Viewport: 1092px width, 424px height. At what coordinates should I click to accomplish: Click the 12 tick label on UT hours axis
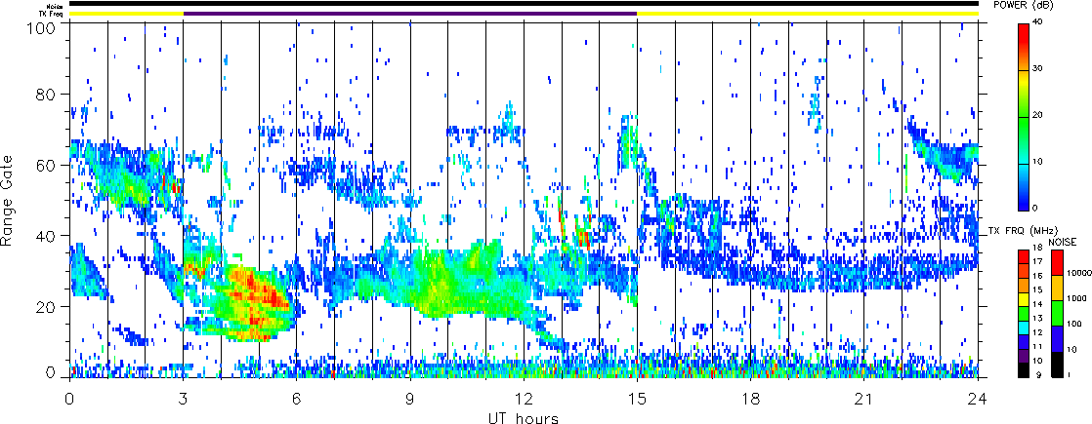click(x=524, y=398)
